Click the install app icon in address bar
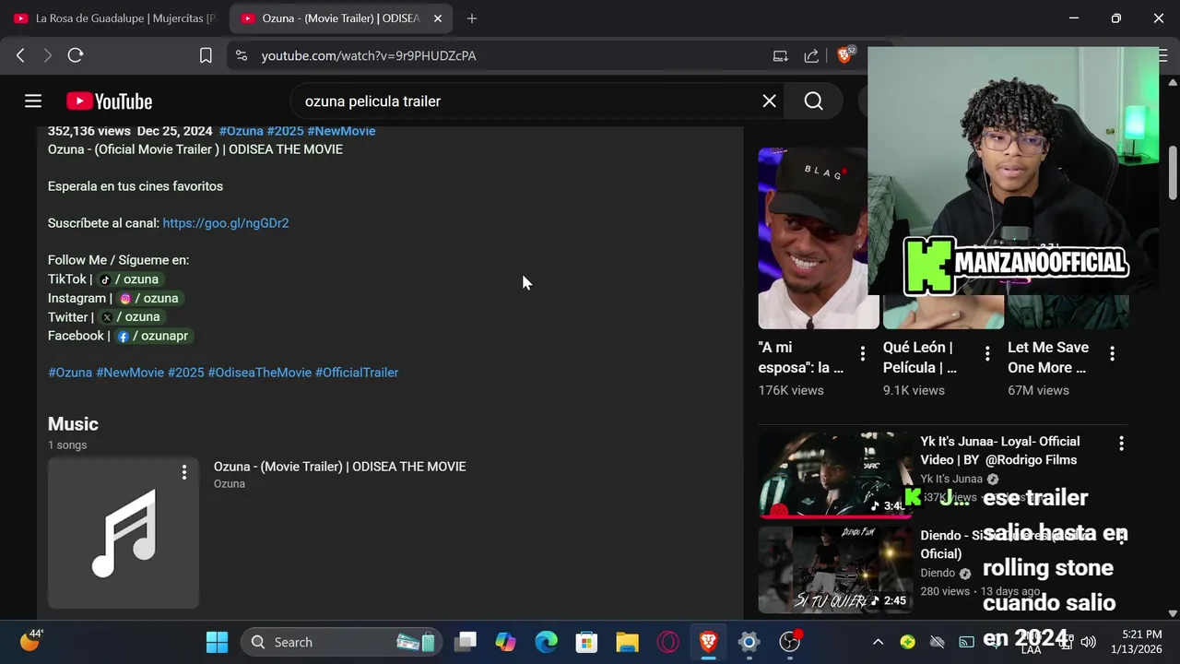The image size is (1180, 664). point(780,55)
